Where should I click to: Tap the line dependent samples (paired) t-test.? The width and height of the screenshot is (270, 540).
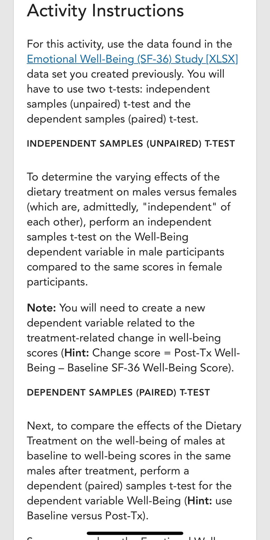[113, 119]
